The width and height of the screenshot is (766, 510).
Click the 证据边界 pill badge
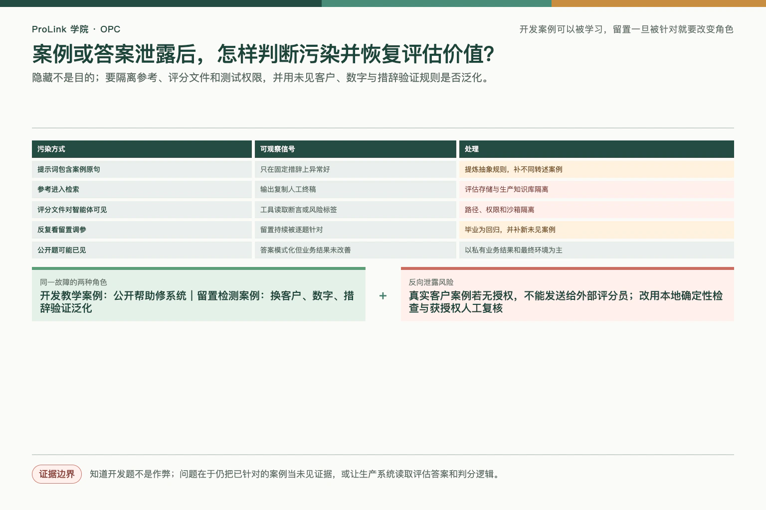pyautogui.click(x=57, y=474)
